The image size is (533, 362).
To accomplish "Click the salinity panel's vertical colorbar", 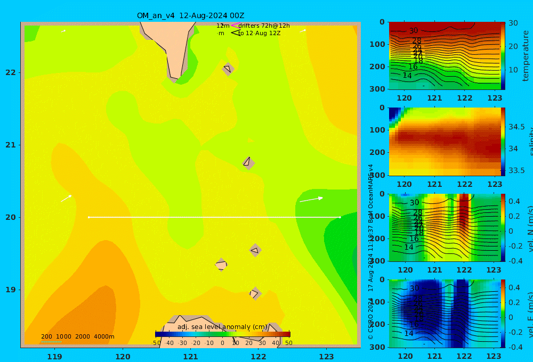I will (503, 142).
